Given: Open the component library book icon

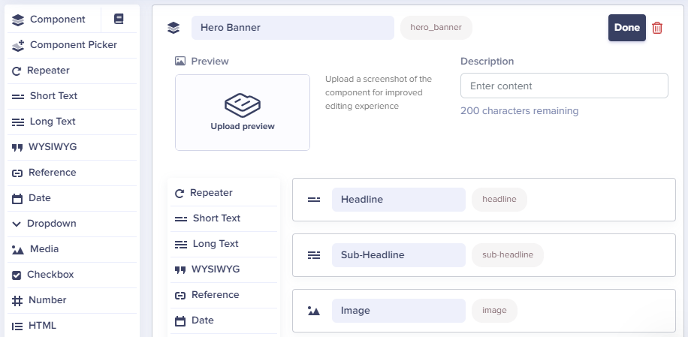Looking at the screenshot, I should pyautogui.click(x=119, y=19).
